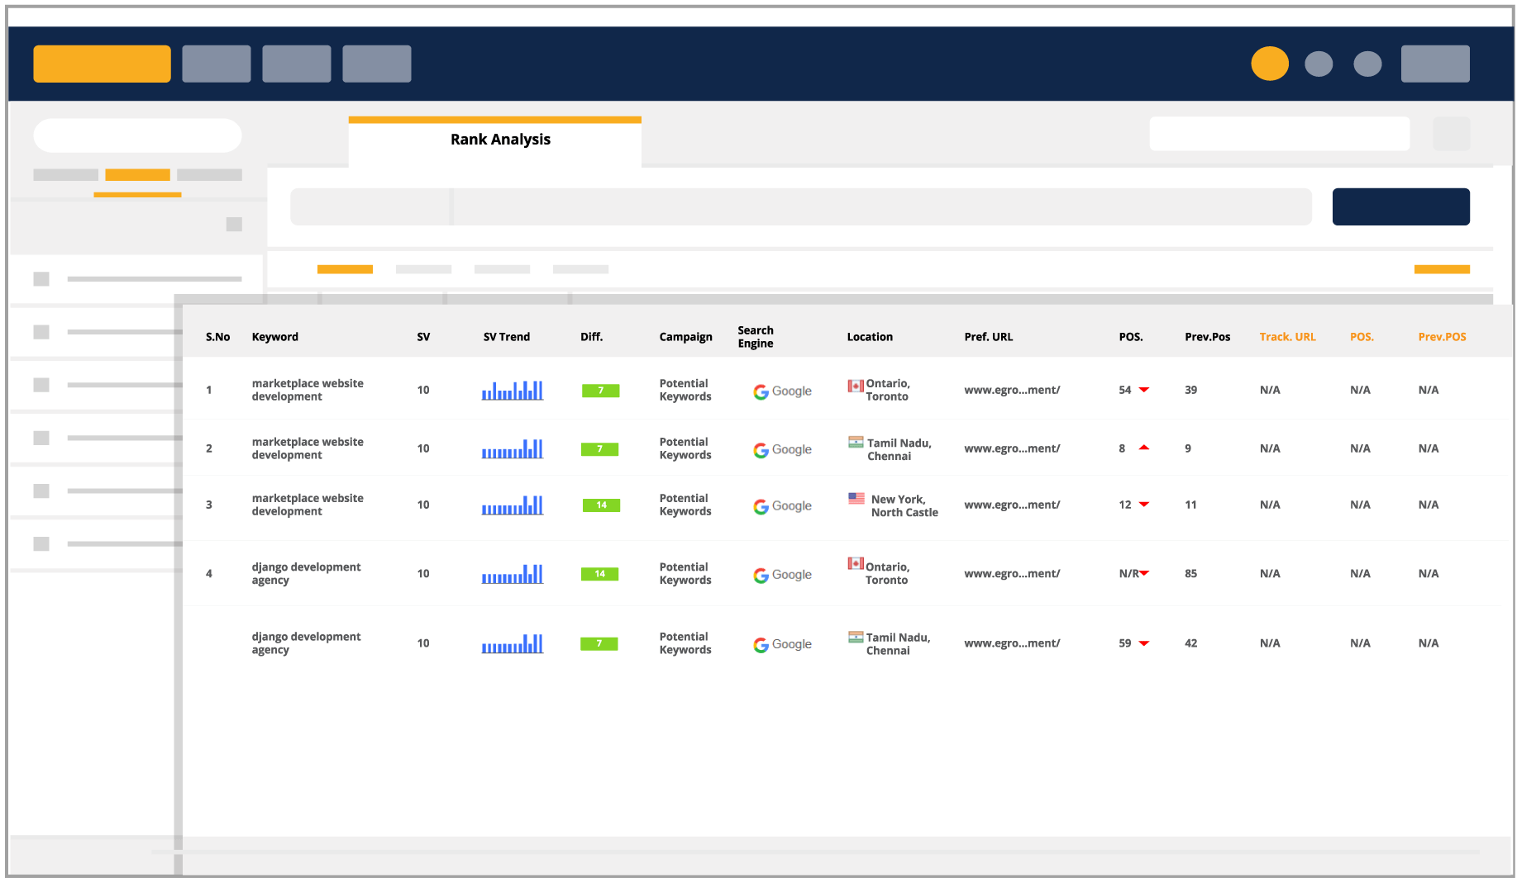Open the Rank Analysis tab
Image resolution: width=1517 pixels, height=882 pixels.
click(x=499, y=140)
